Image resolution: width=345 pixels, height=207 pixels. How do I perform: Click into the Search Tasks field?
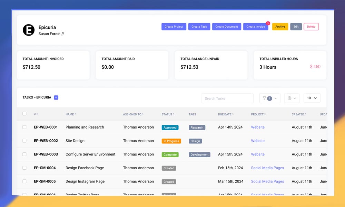coord(227,98)
